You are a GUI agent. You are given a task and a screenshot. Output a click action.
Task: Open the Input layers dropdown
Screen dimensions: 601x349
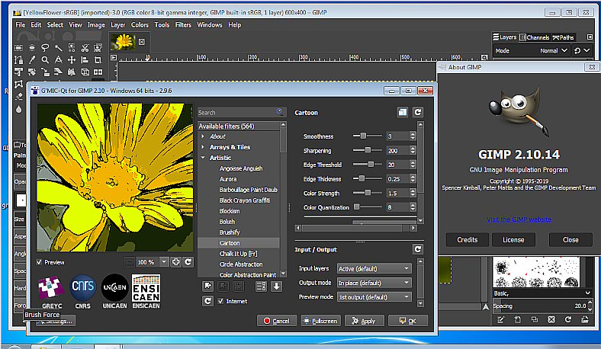tap(374, 268)
